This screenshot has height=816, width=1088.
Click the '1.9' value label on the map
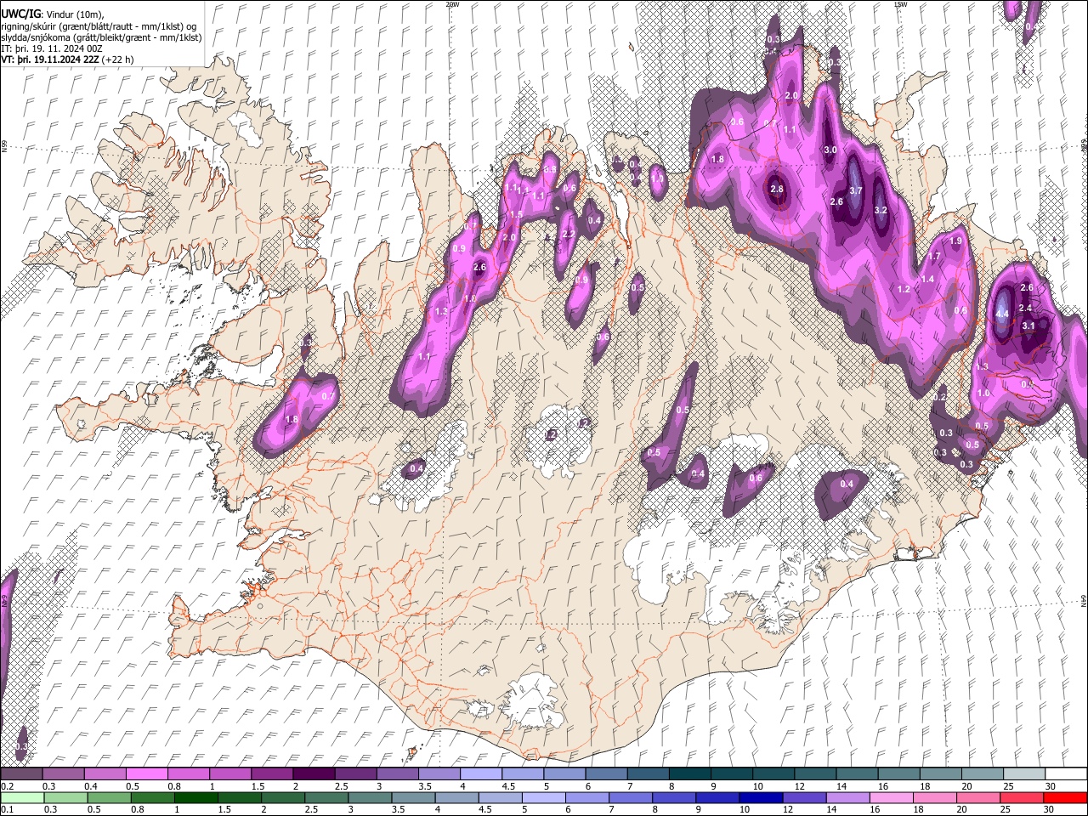click(955, 241)
